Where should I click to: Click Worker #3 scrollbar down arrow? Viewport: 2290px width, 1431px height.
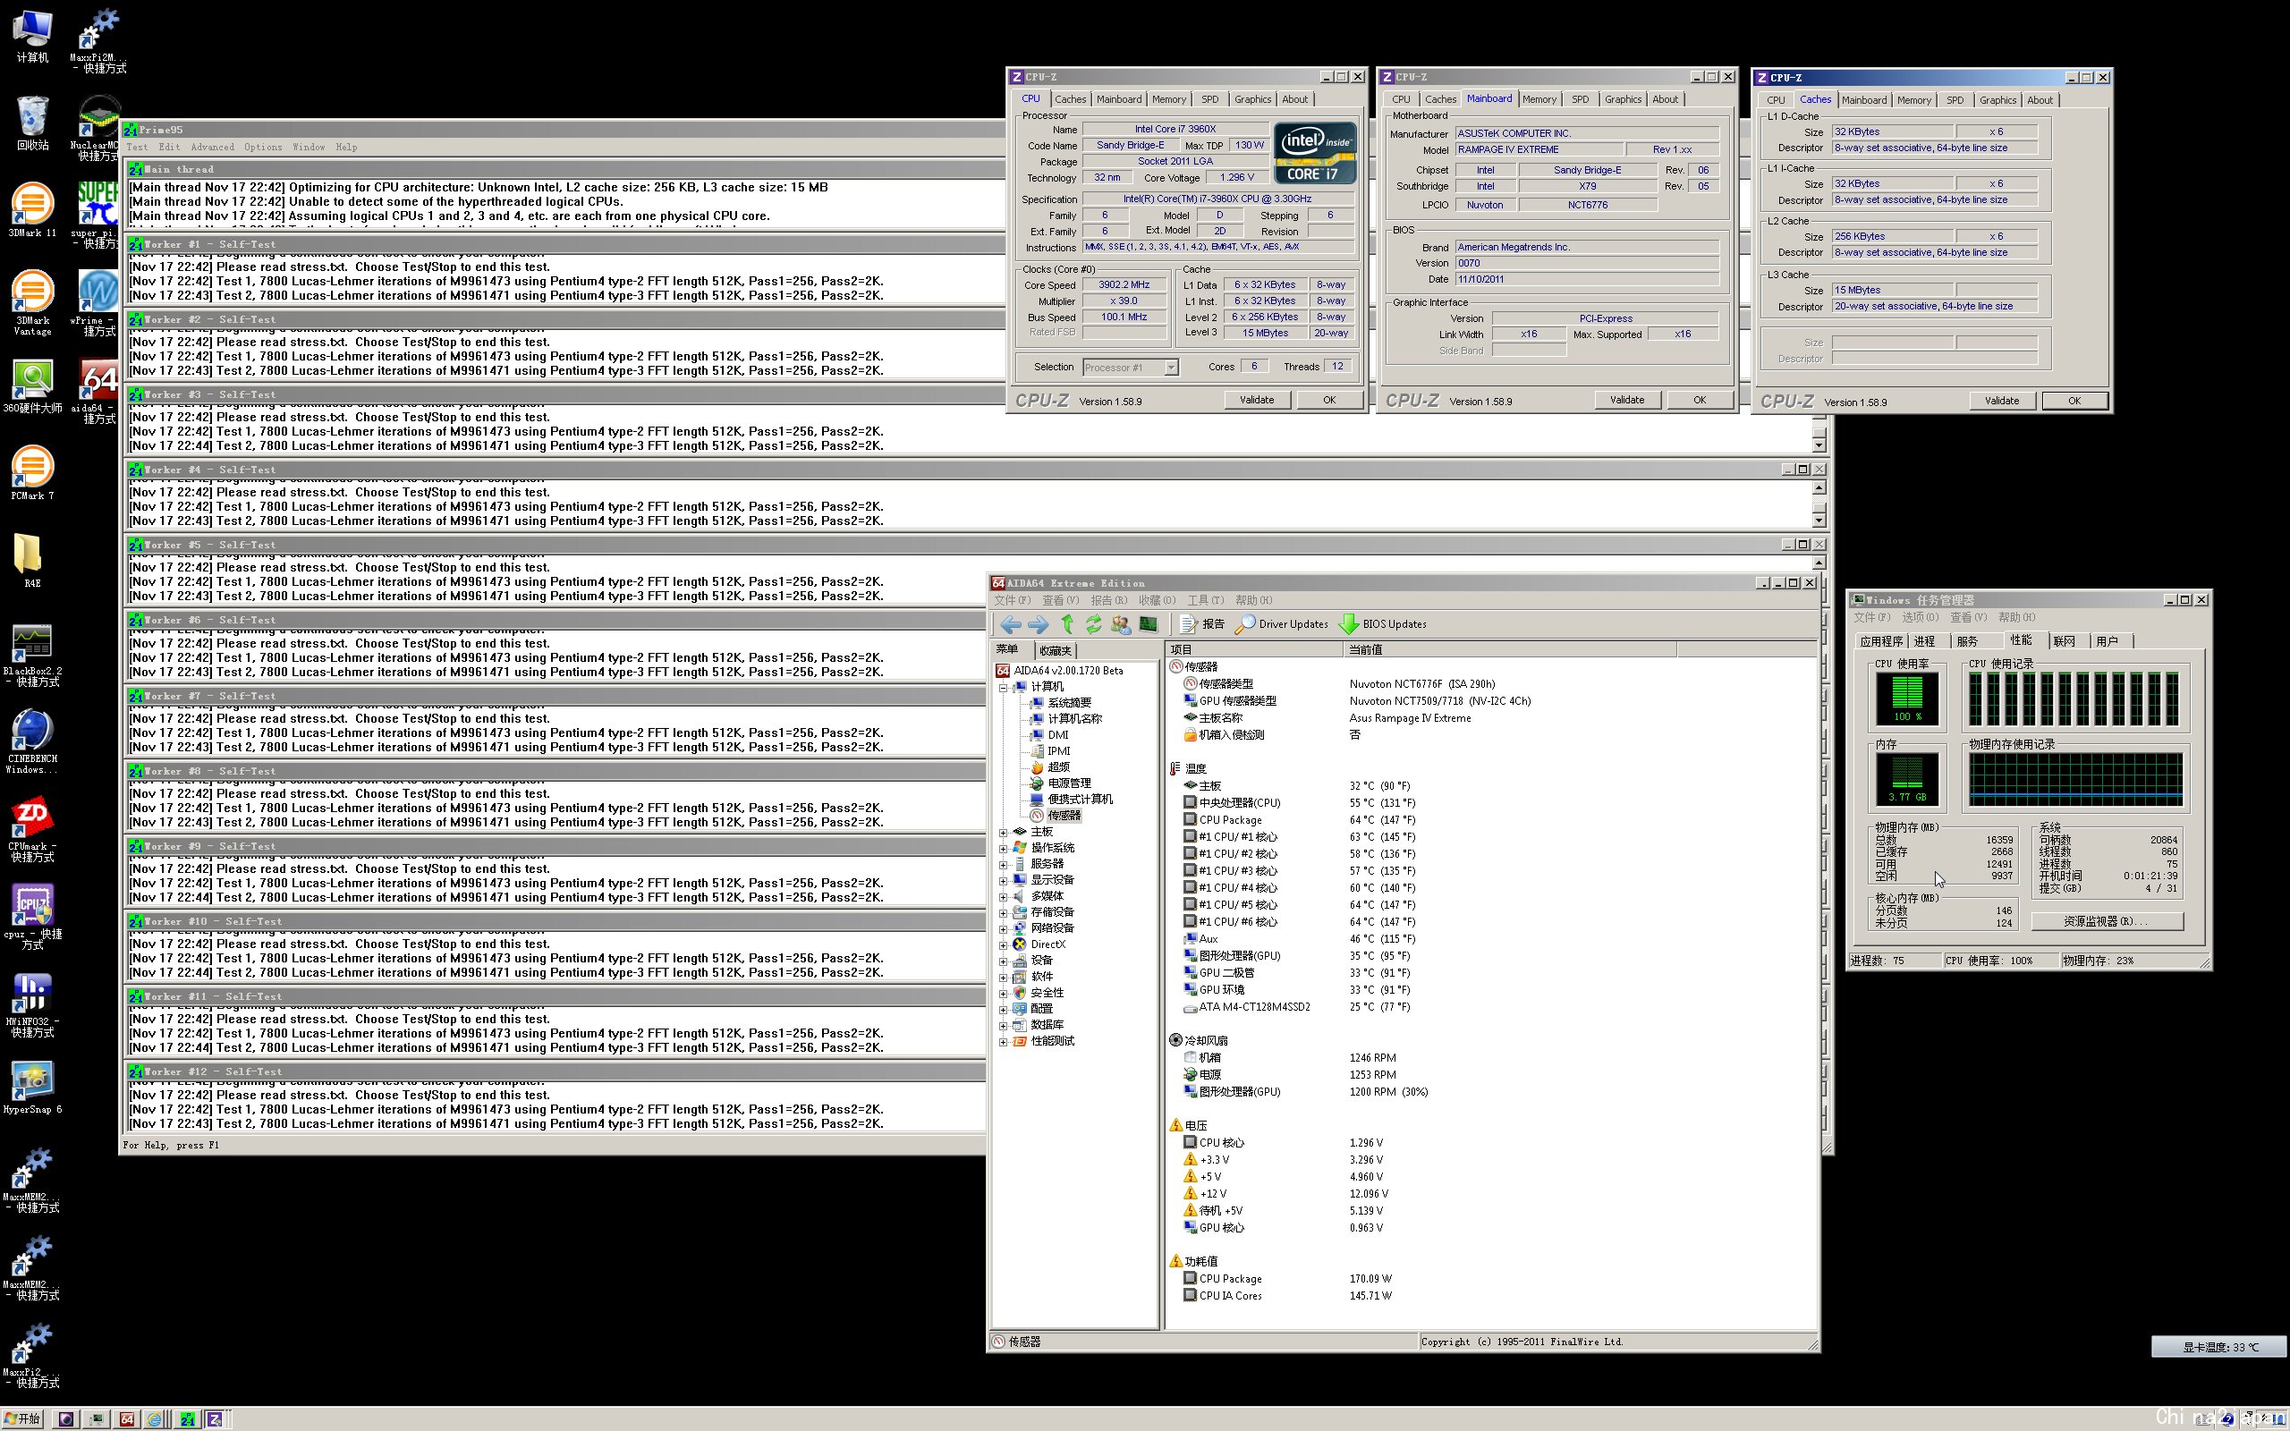[x=1819, y=445]
